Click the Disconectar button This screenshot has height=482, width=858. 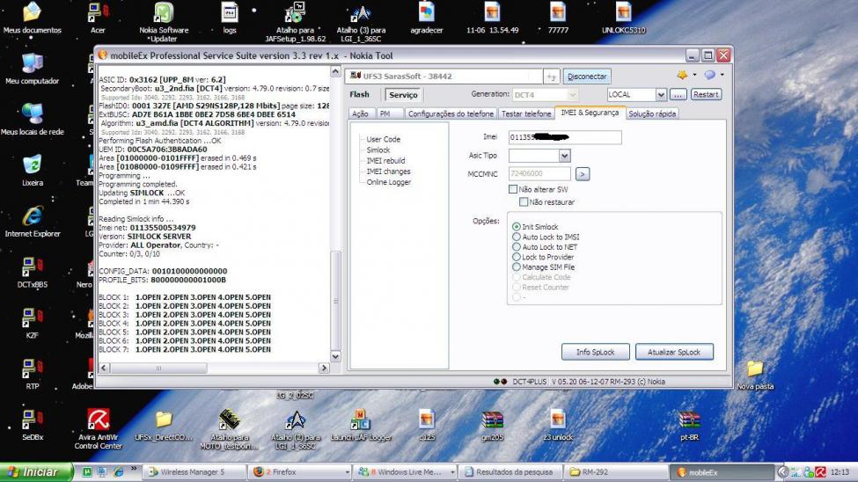(587, 77)
